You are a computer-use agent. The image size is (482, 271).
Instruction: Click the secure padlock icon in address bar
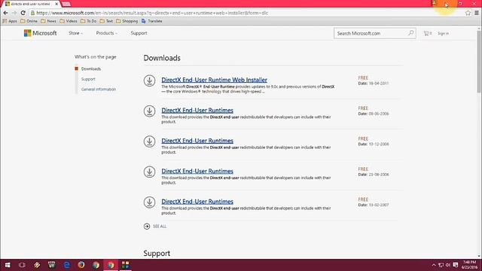(x=32, y=13)
